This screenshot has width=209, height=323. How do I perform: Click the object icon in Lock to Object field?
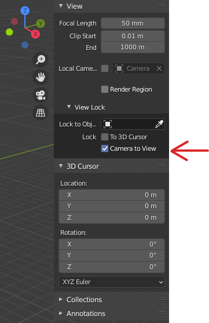[x=108, y=124]
